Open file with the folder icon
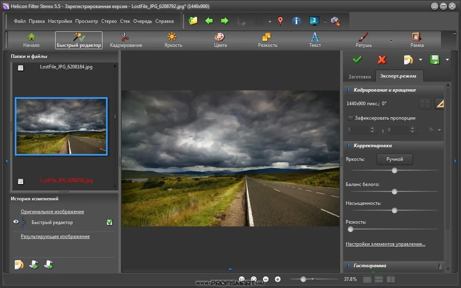The image size is (461, 288). tap(193, 21)
